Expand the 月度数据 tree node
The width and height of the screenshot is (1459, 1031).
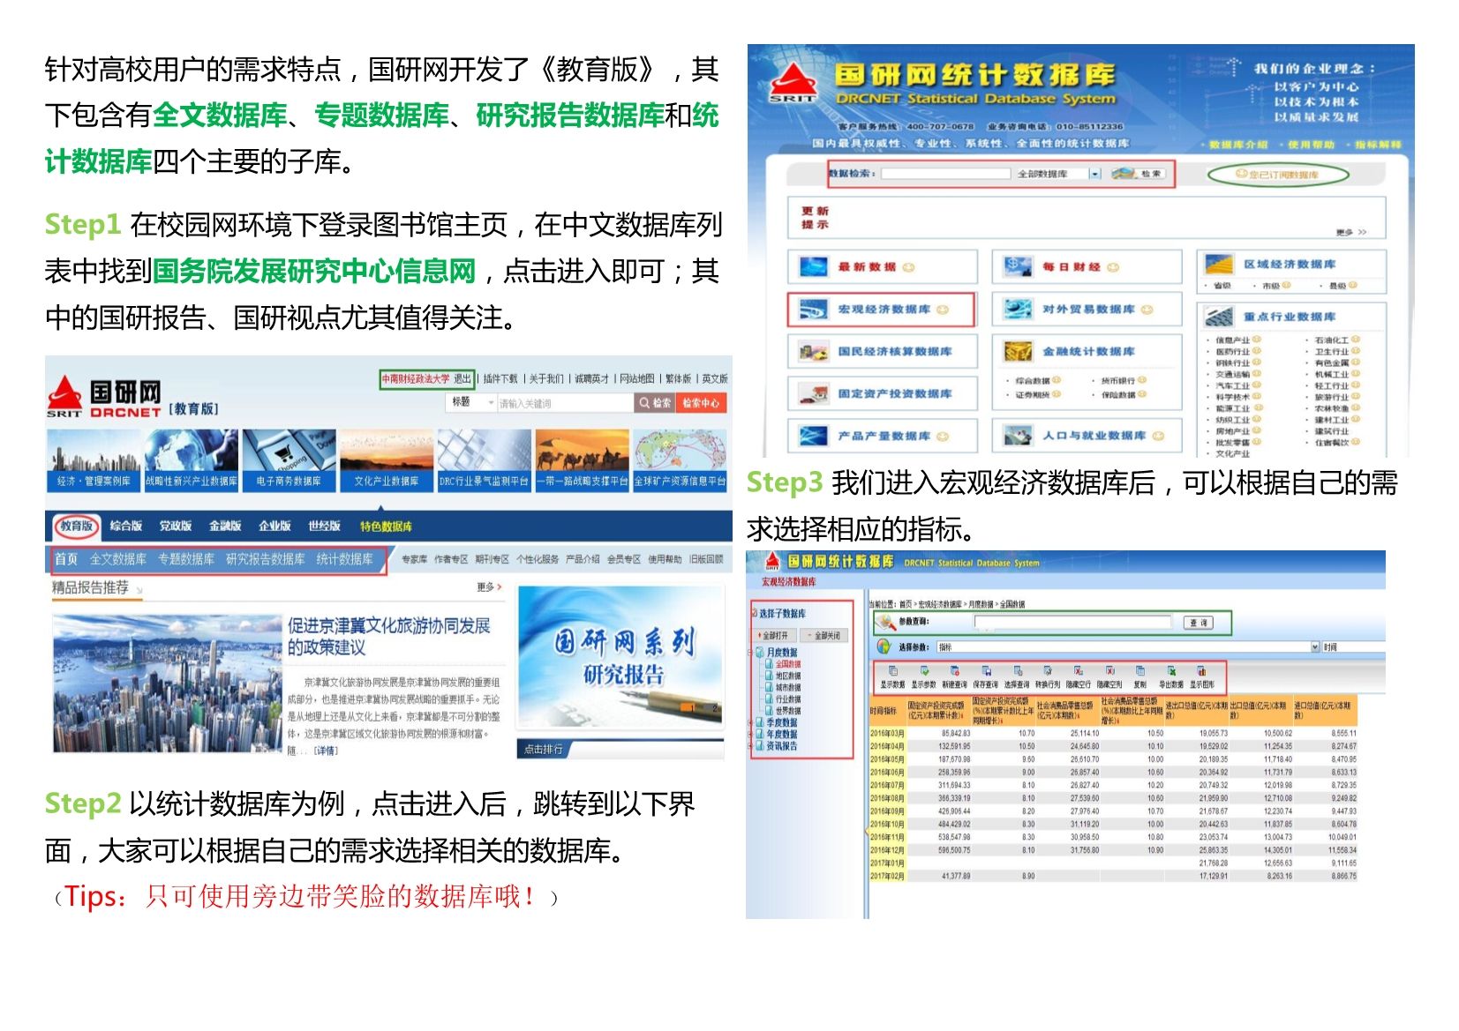pyautogui.click(x=752, y=653)
